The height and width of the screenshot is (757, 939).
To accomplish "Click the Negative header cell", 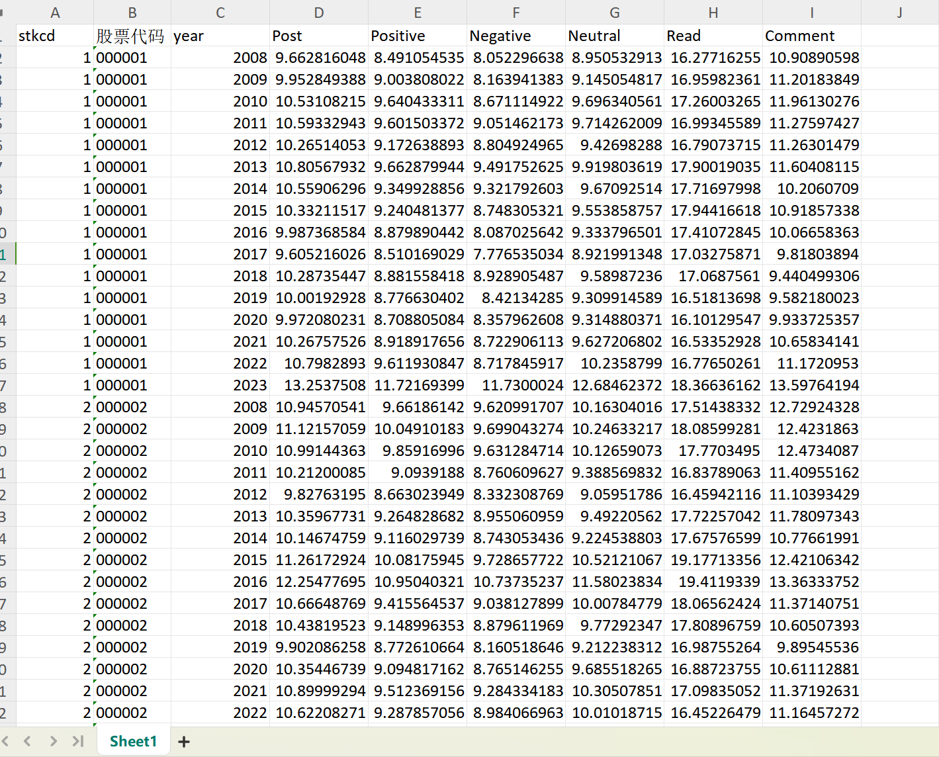I will click(x=516, y=36).
